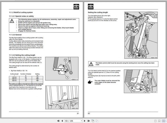Switch to single page view mode
167x123 pixels.
coord(155,121)
